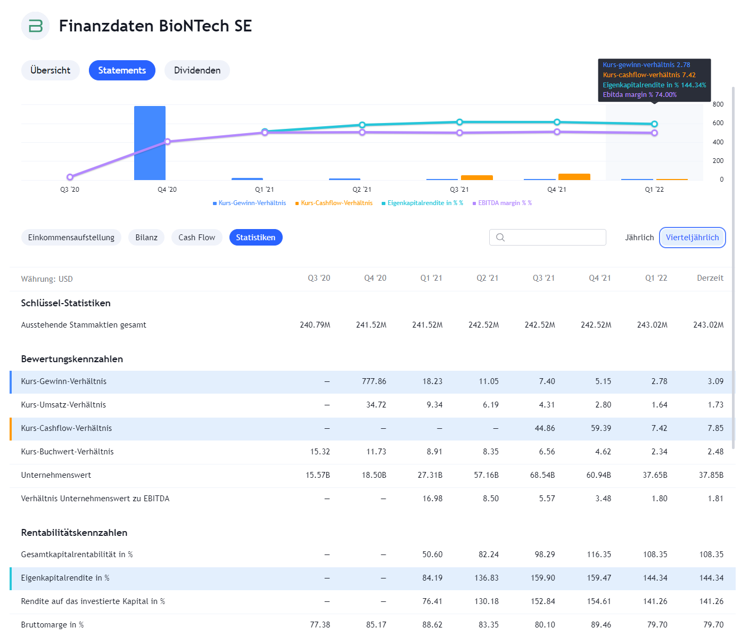Click the Q1 '22 table column header

point(656,278)
